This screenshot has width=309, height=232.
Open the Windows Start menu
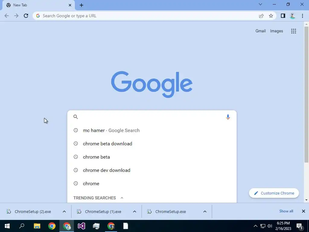point(7,226)
